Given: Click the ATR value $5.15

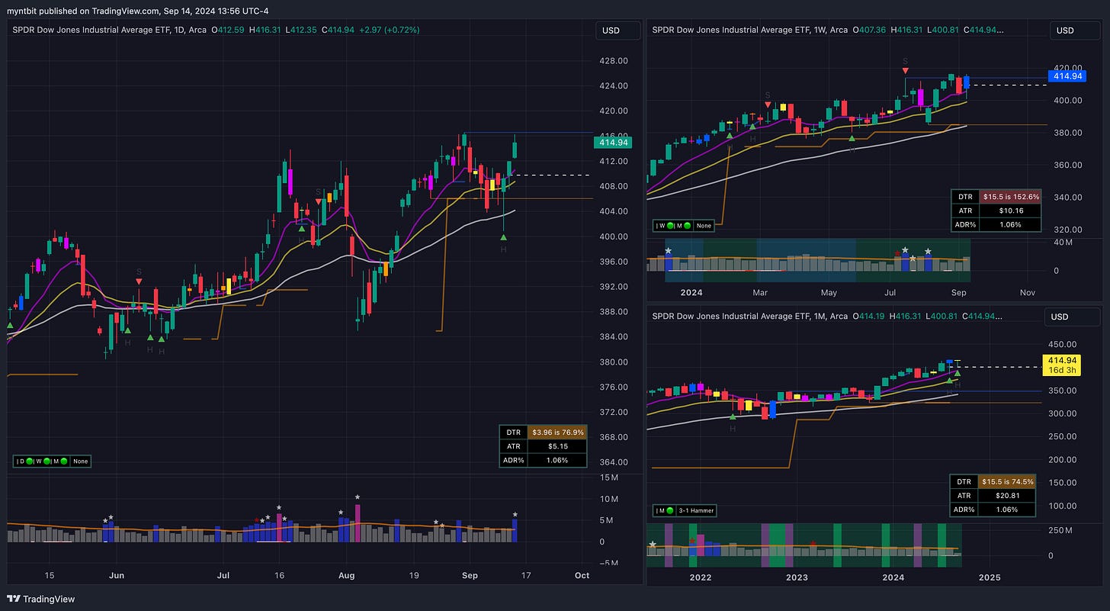Looking at the screenshot, I should pos(557,446).
